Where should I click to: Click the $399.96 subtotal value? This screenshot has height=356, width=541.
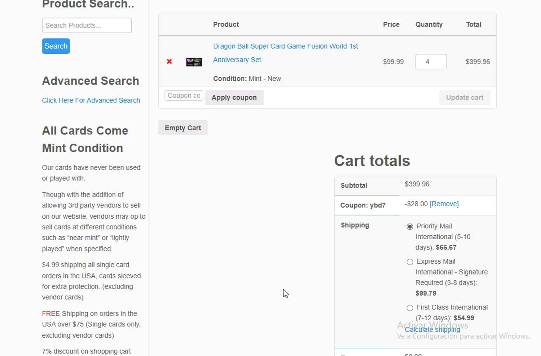click(417, 184)
